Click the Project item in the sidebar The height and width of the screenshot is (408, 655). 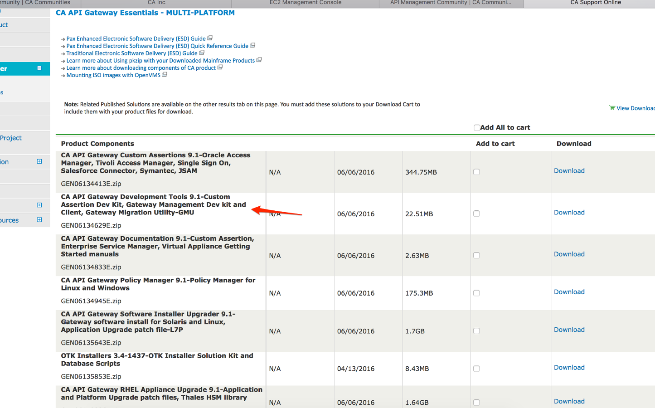coord(11,138)
